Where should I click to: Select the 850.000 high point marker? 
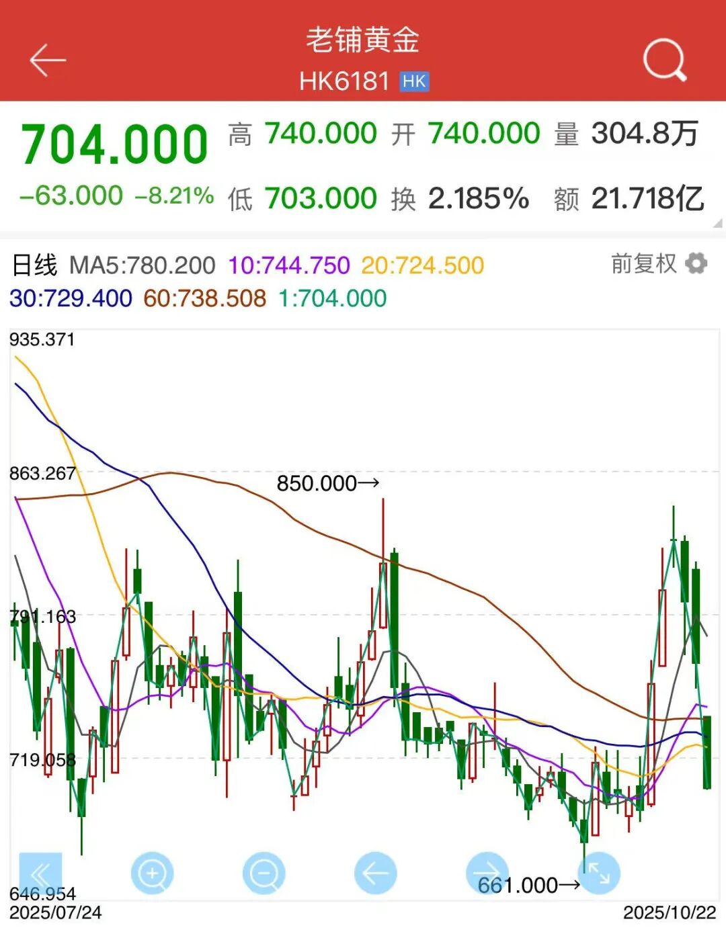328,483
